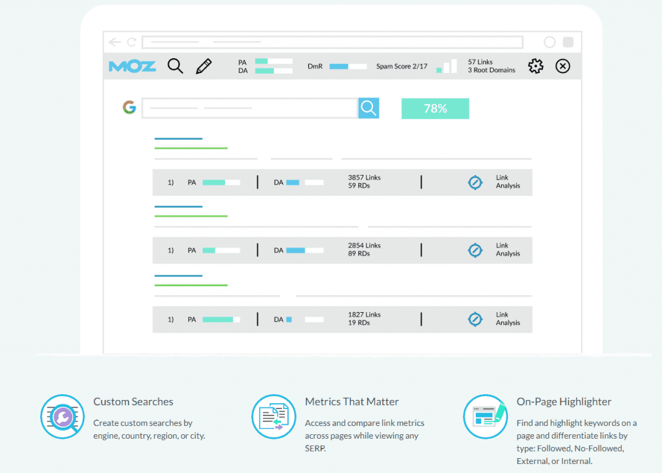Viewport: 662px width, 473px height.
Task: Click the Link Analysis badge beside 1827 Links
Action: click(475, 319)
